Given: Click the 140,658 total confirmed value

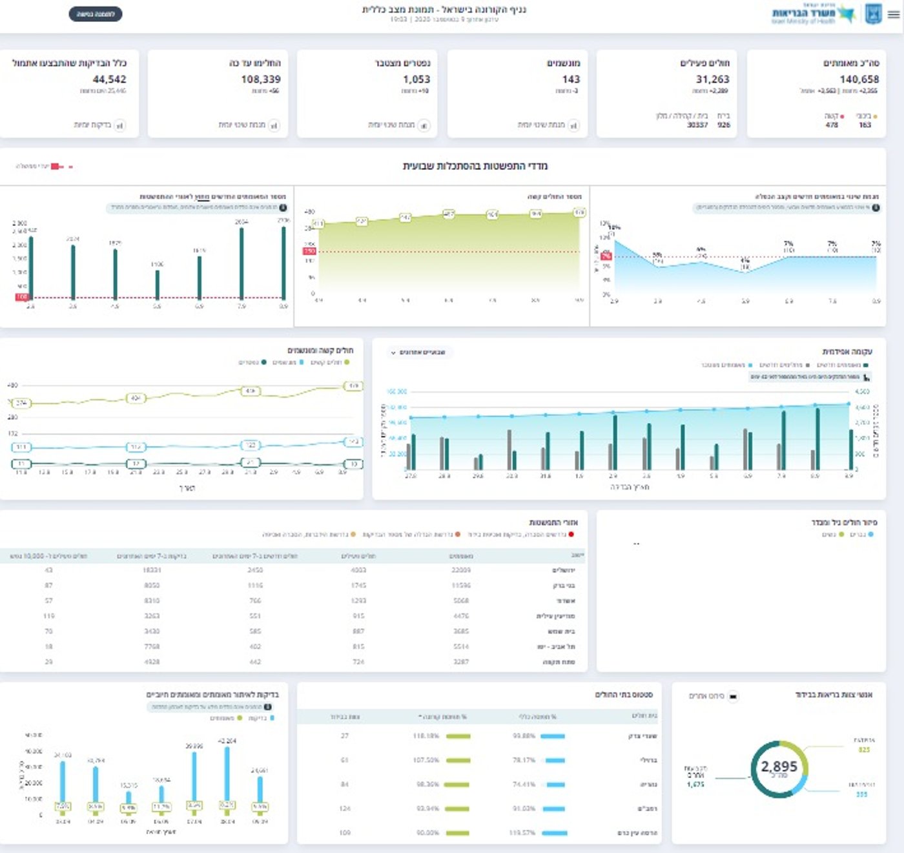Looking at the screenshot, I should [x=859, y=79].
